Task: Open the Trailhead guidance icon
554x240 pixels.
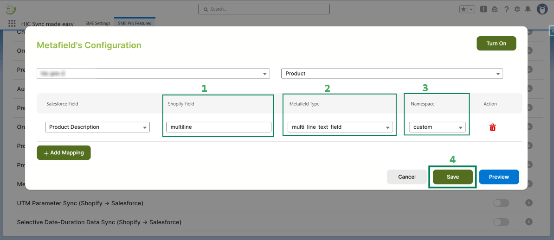Action: tap(495, 9)
